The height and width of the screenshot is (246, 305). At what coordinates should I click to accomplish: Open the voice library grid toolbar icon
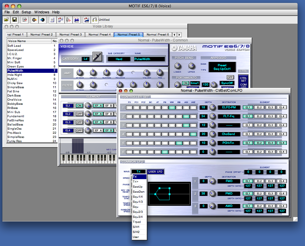(52, 20)
